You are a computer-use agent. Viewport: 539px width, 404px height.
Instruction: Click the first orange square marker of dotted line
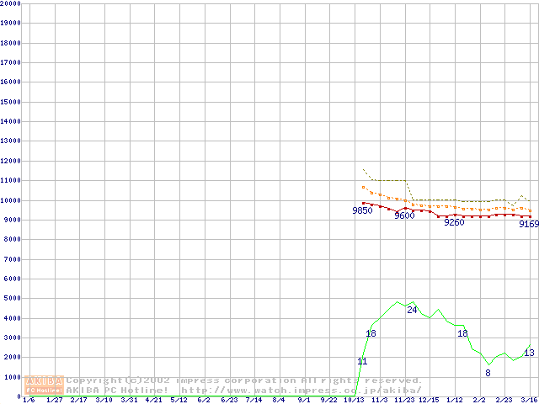tap(363, 187)
